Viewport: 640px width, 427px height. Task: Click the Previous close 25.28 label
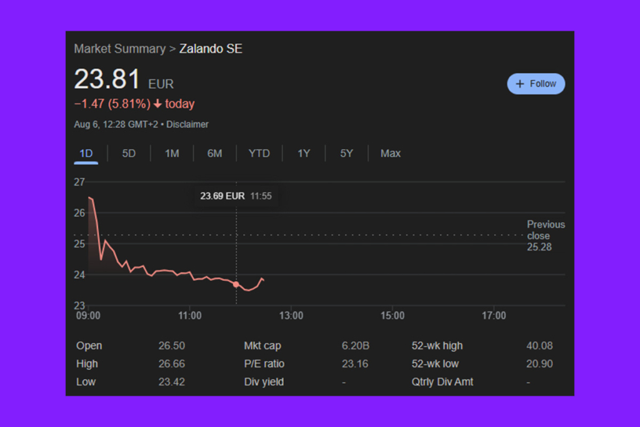[545, 236]
